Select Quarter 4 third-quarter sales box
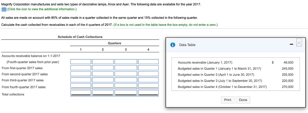Image resolution: width=308 pixels, height=113 pixels. pos(148,80)
